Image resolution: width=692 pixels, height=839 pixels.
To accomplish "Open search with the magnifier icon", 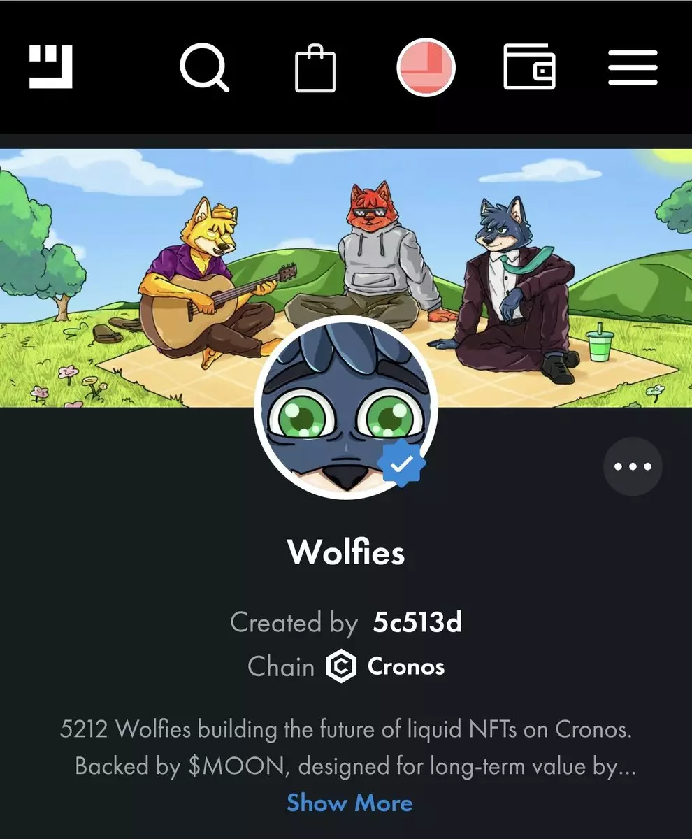I will tap(204, 68).
